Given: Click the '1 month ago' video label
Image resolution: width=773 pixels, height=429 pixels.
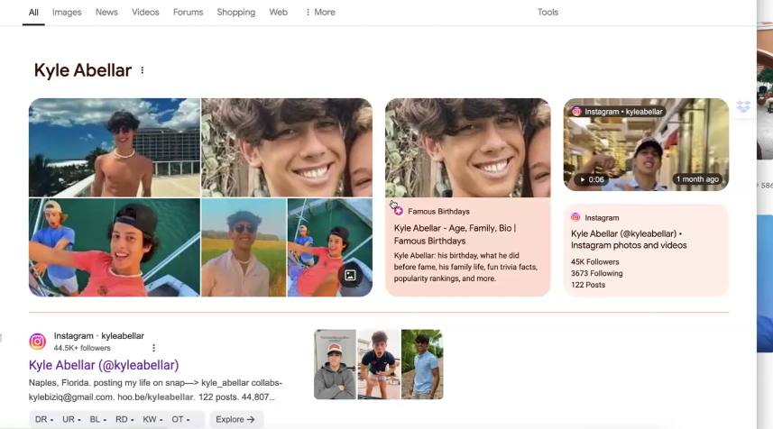Looking at the screenshot, I should click(x=697, y=179).
